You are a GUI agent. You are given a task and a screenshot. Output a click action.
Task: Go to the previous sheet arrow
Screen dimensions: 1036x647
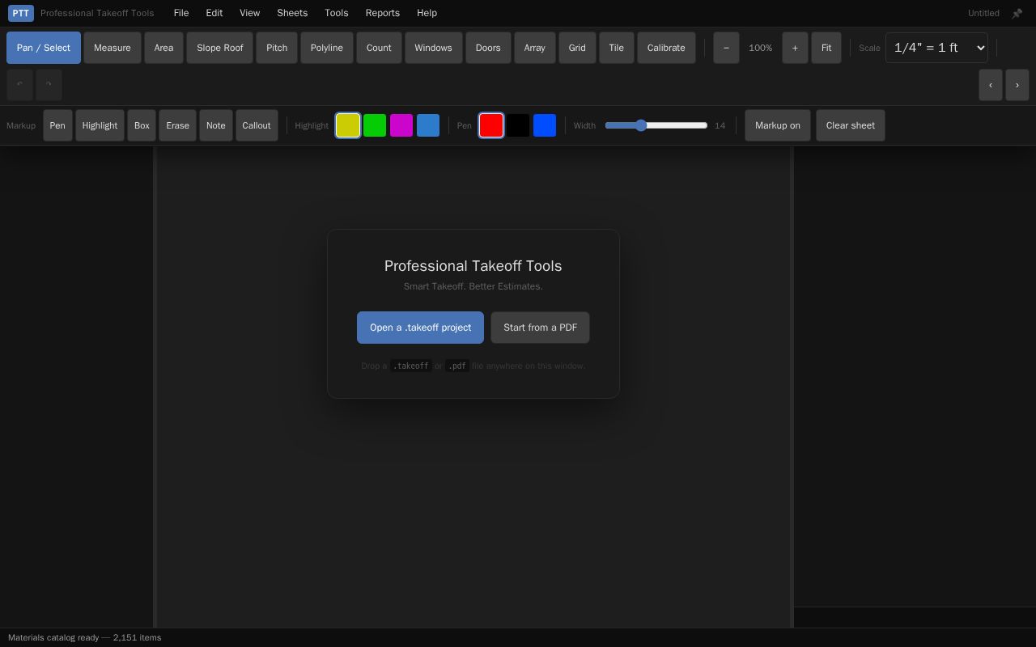991,85
